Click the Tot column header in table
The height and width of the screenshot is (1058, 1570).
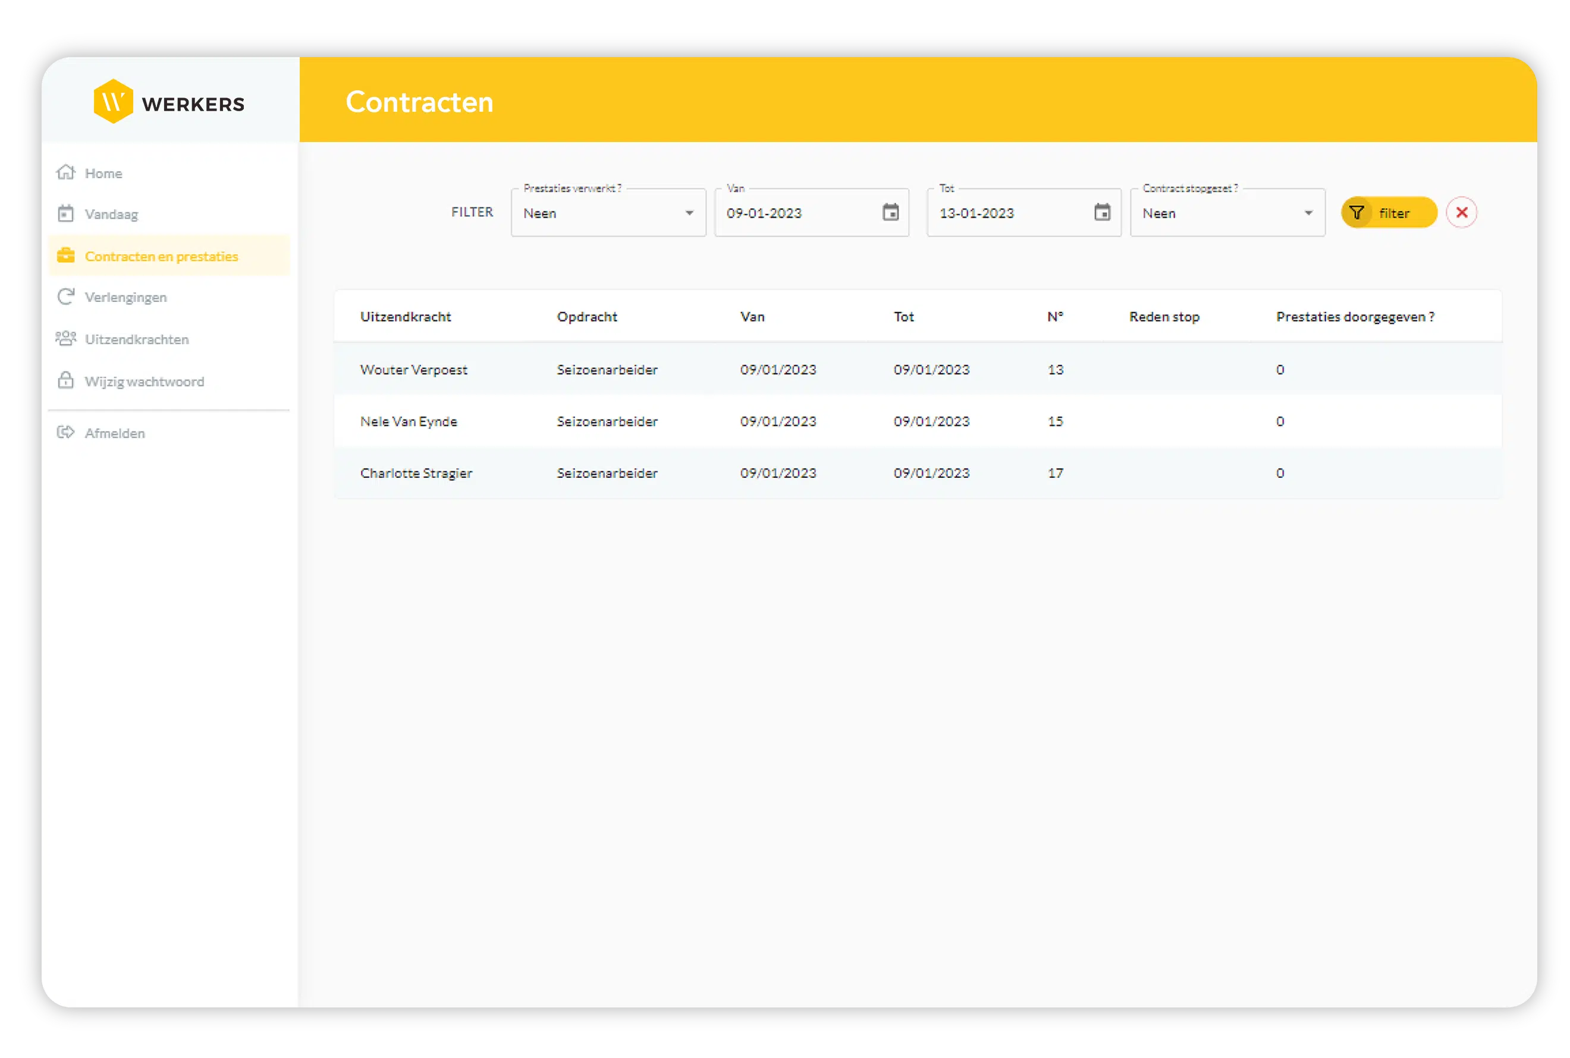coord(903,316)
